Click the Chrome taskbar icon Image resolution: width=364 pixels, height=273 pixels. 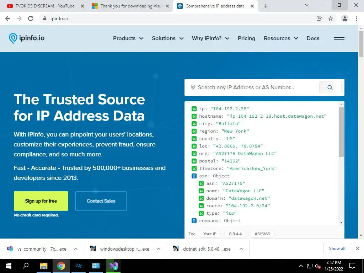61,266
